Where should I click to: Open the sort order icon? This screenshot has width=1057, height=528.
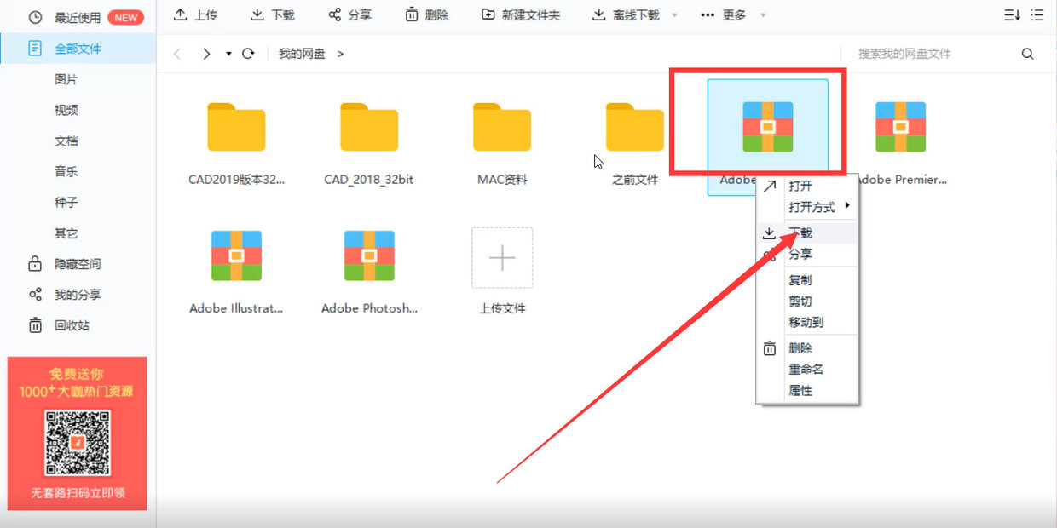click(x=1013, y=14)
